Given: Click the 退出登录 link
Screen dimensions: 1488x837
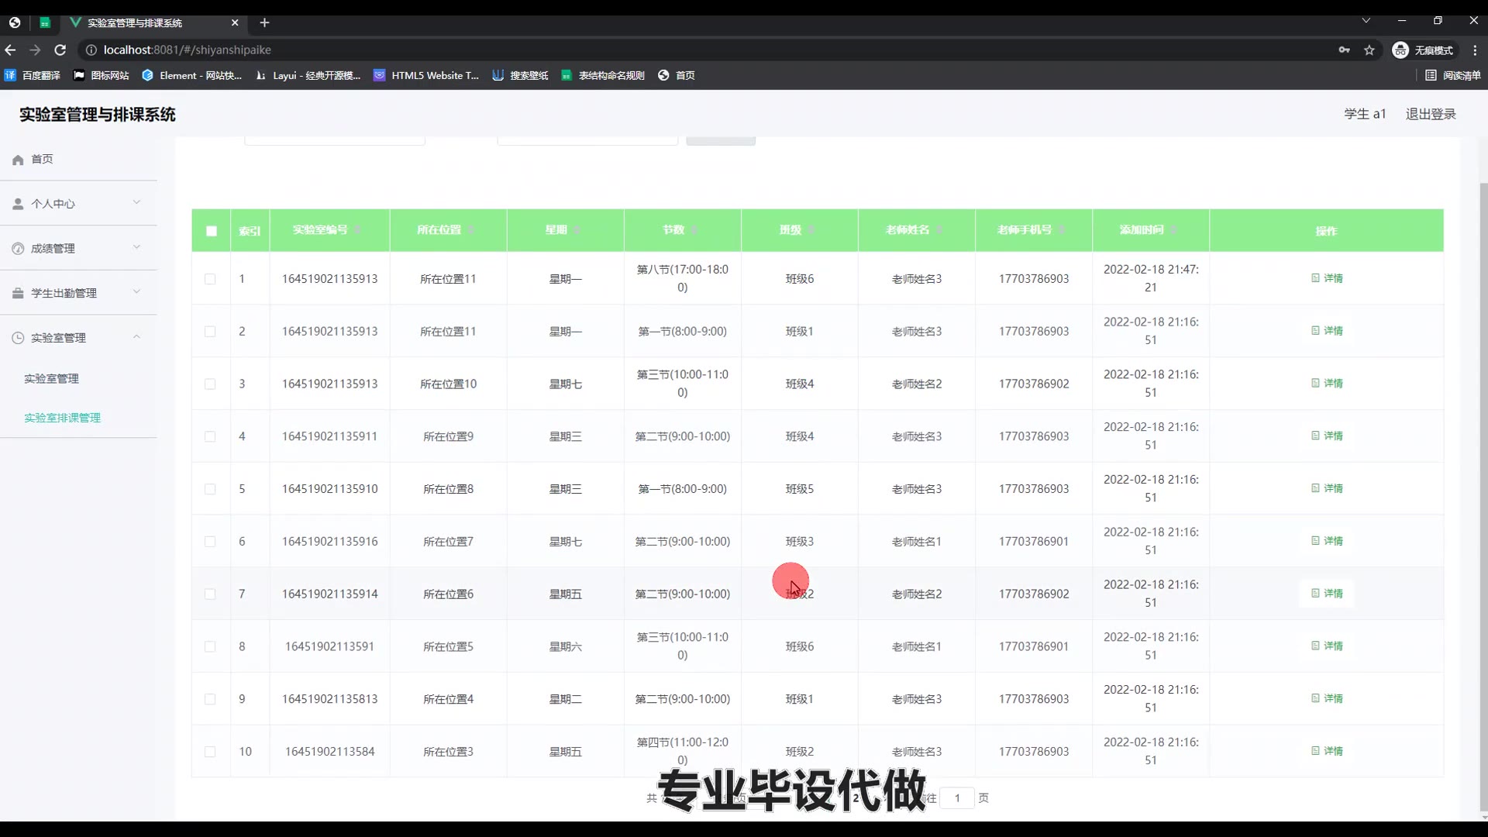Looking at the screenshot, I should pyautogui.click(x=1430, y=114).
